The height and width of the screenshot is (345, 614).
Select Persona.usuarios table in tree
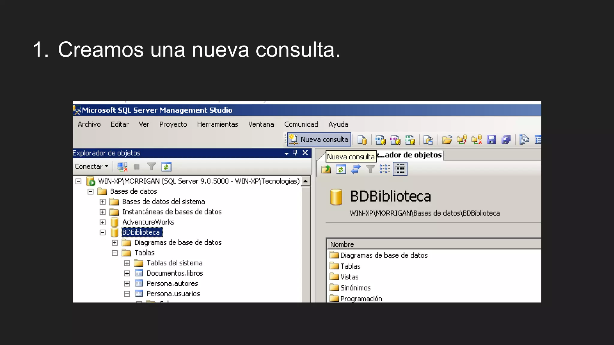click(173, 294)
